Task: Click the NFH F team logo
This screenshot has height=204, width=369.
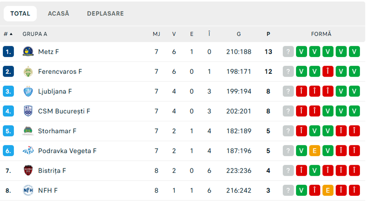Action: click(28, 190)
